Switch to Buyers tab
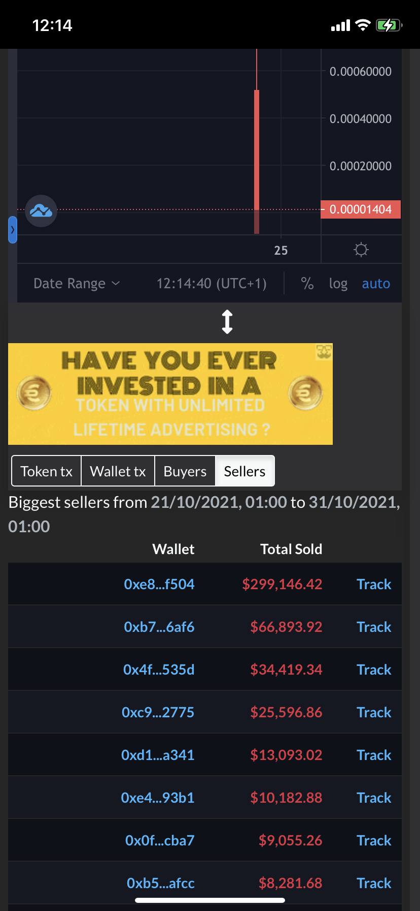 pyautogui.click(x=185, y=471)
